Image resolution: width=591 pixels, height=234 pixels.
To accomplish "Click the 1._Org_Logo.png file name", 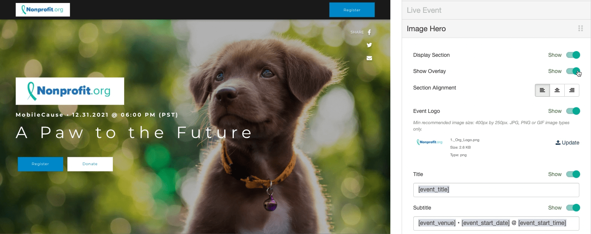I will coord(465,140).
